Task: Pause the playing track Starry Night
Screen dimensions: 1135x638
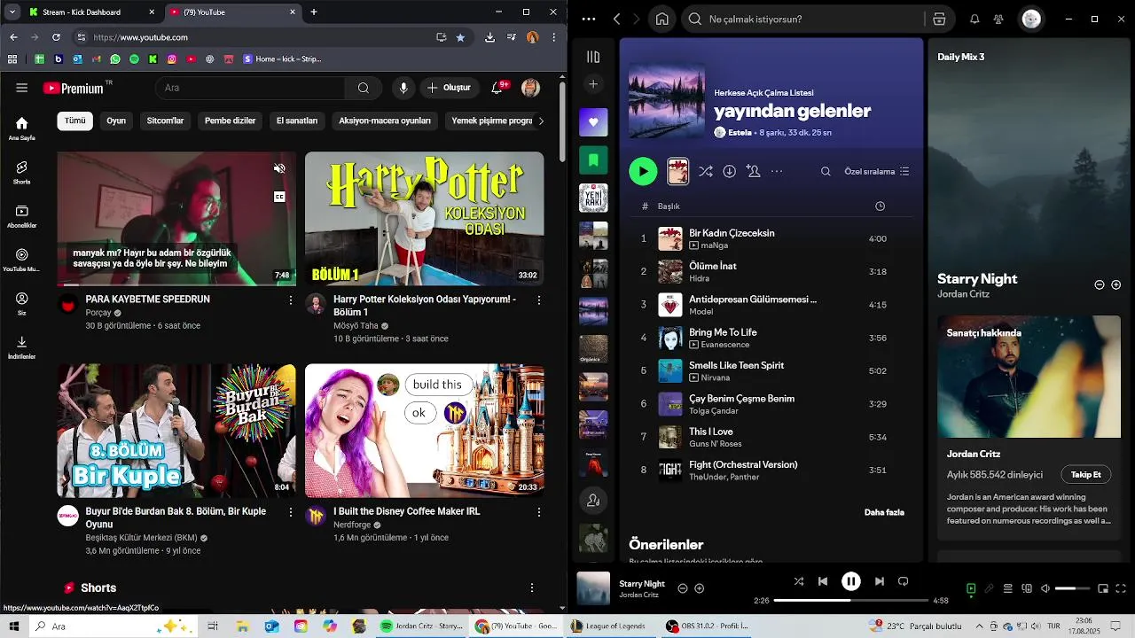Action: point(850,581)
